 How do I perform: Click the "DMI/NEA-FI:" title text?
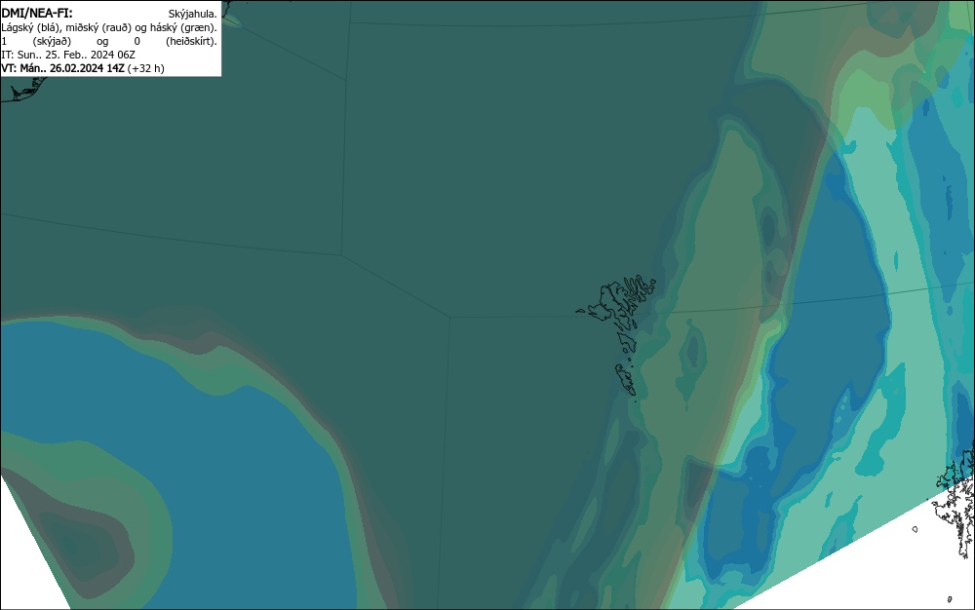click(x=37, y=13)
